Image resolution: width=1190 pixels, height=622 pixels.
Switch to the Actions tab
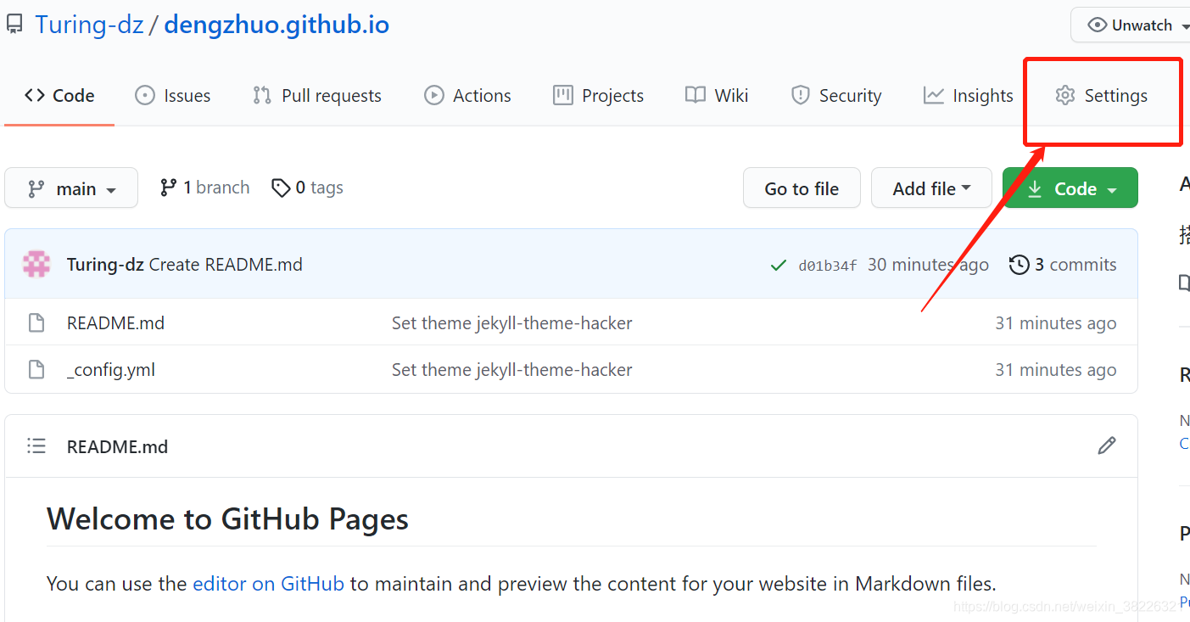pyautogui.click(x=467, y=96)
